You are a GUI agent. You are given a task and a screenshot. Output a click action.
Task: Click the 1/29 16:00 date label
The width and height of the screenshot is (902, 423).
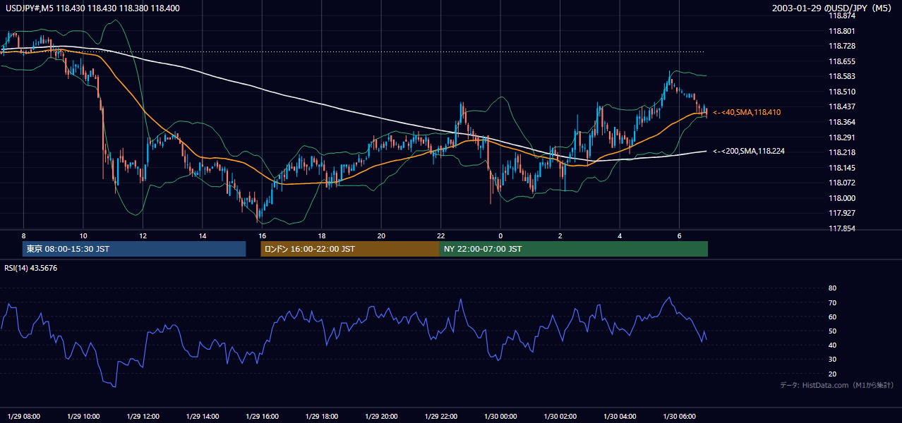(262, 416)
